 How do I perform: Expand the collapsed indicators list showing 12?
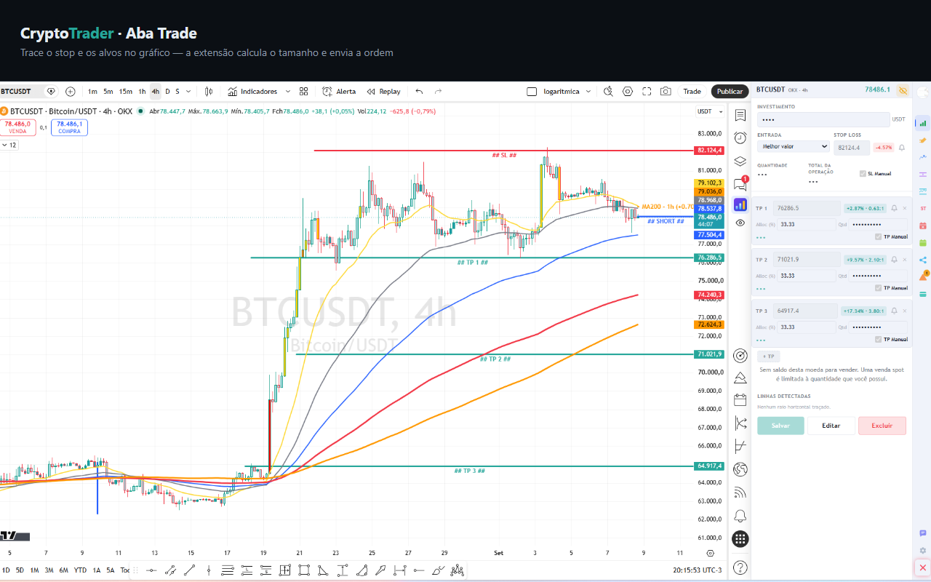coord(9,145)
